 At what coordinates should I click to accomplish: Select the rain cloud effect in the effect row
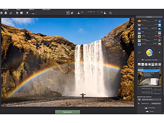(150, 64)
